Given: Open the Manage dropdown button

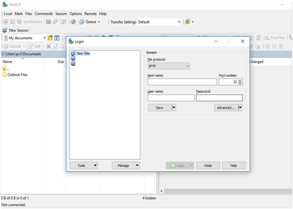Looking at the screenshot, I should click(126, 166).
